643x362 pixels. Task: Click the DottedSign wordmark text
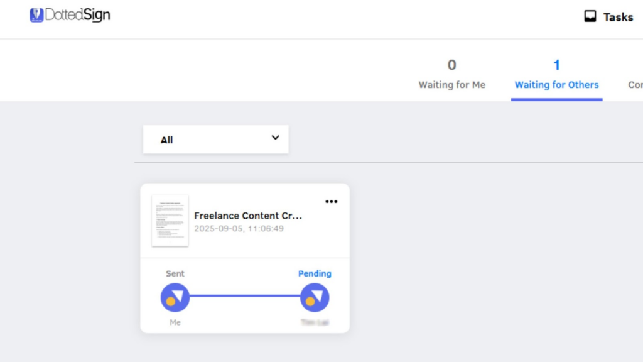77,15
